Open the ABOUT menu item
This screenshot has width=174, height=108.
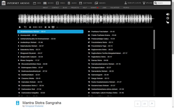pos(45,8)
